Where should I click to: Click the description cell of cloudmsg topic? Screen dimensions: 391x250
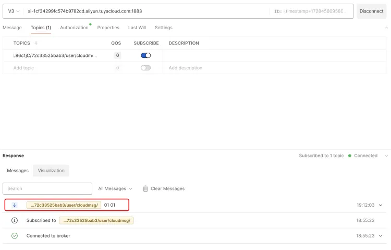[274, 55]
